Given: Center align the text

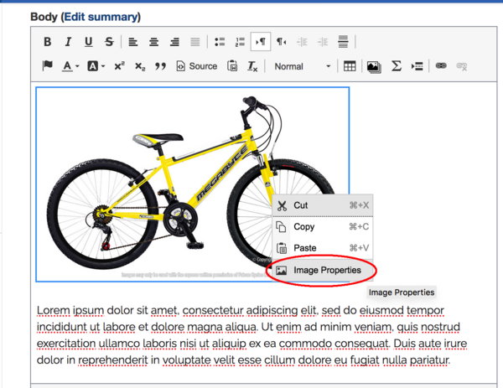Looking at the screenshot, I should click(x=154, y=41).
